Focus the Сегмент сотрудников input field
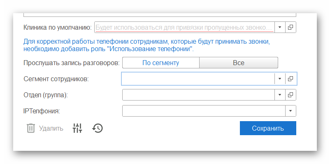Image resolution: width=330 pixels, height=164 pixels. [x=198, y=79]
